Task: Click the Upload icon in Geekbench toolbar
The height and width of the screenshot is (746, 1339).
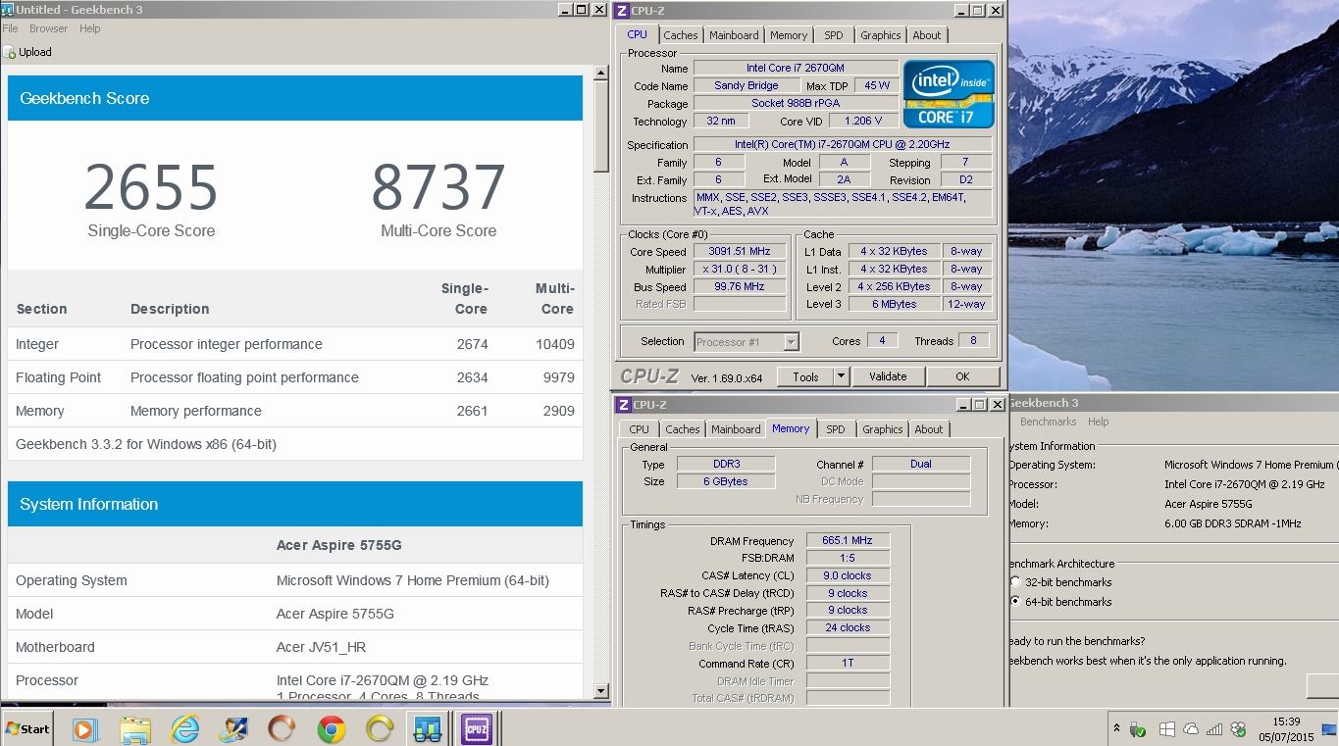Action: click(9, 52)
